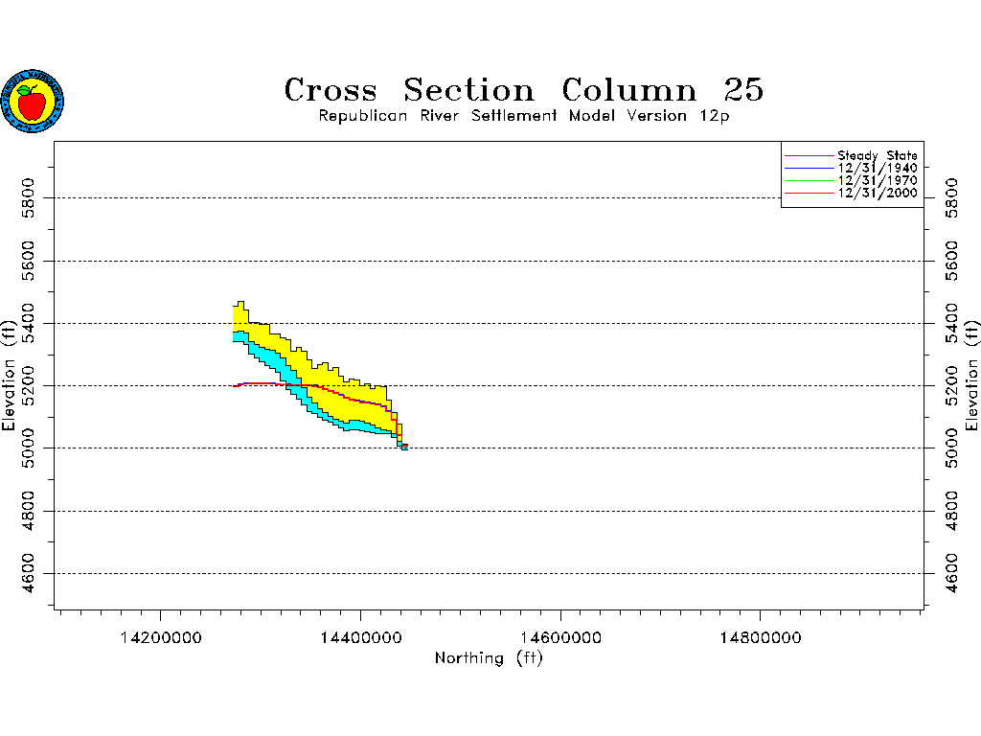Click the red apple logo icon
This screenshot has width=981, height=736.
tap(33, 101)
